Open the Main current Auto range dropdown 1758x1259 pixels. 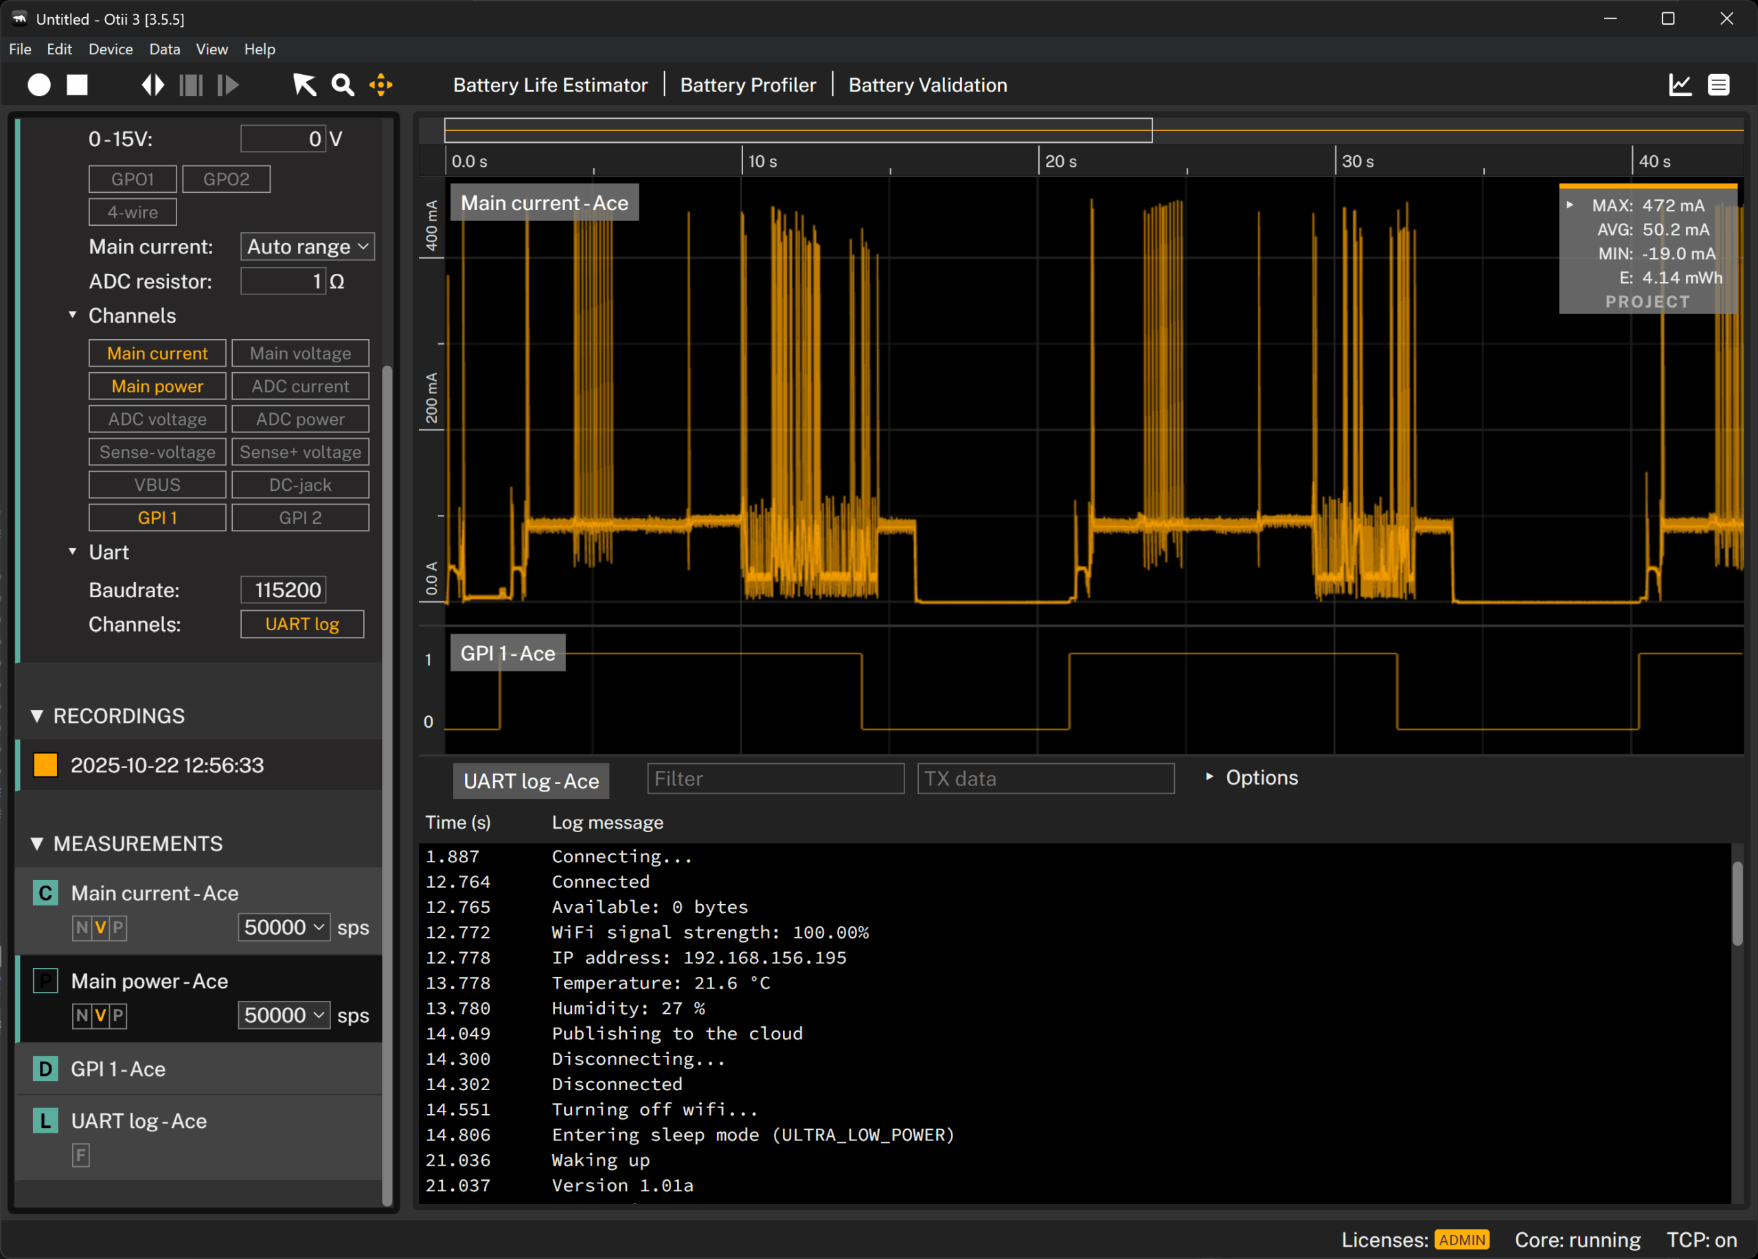[x=307, y=246]
